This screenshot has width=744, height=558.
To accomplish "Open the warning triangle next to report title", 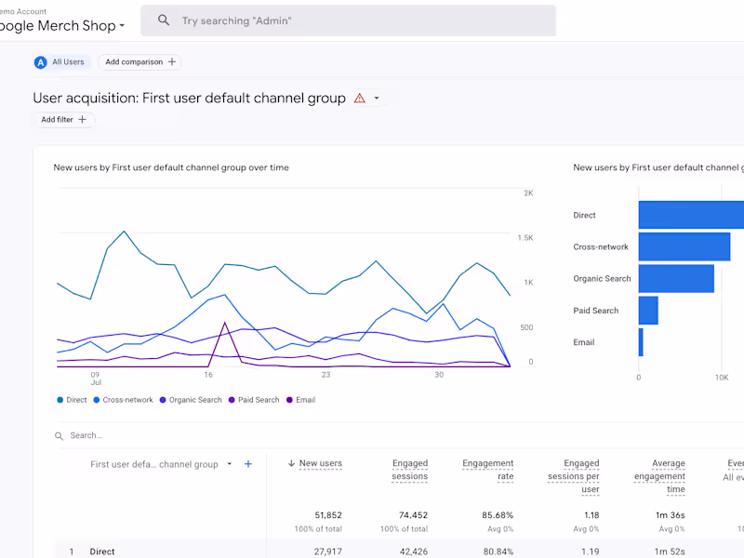I will (361, 98).
